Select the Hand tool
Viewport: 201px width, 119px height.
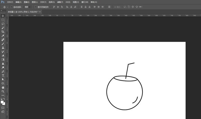coord(3,87)
